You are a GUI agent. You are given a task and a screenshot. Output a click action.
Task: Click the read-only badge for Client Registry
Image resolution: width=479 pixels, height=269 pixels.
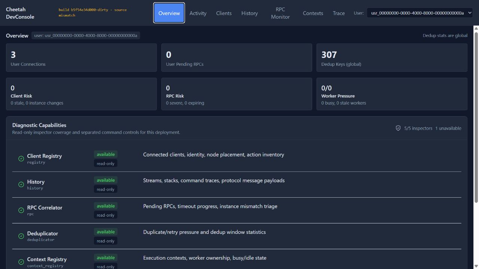[106, 163]
